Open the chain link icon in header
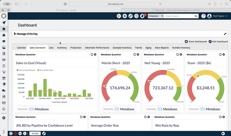Image resolution: width=231 pixels, height=136 pixels. (x=130, y=16)
